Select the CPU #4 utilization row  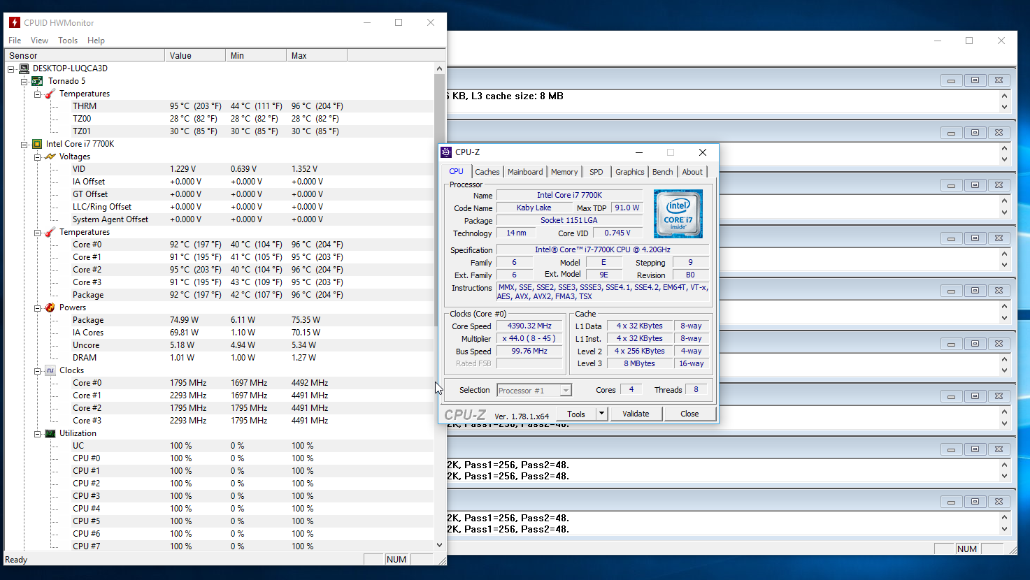click(219, 509)
